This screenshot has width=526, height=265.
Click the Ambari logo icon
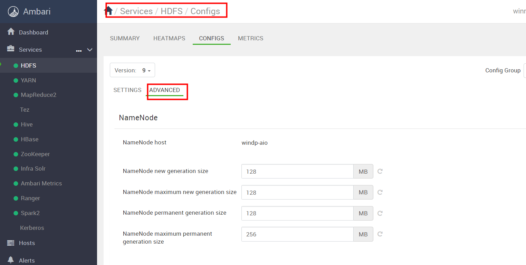click(x=13, y=12)
